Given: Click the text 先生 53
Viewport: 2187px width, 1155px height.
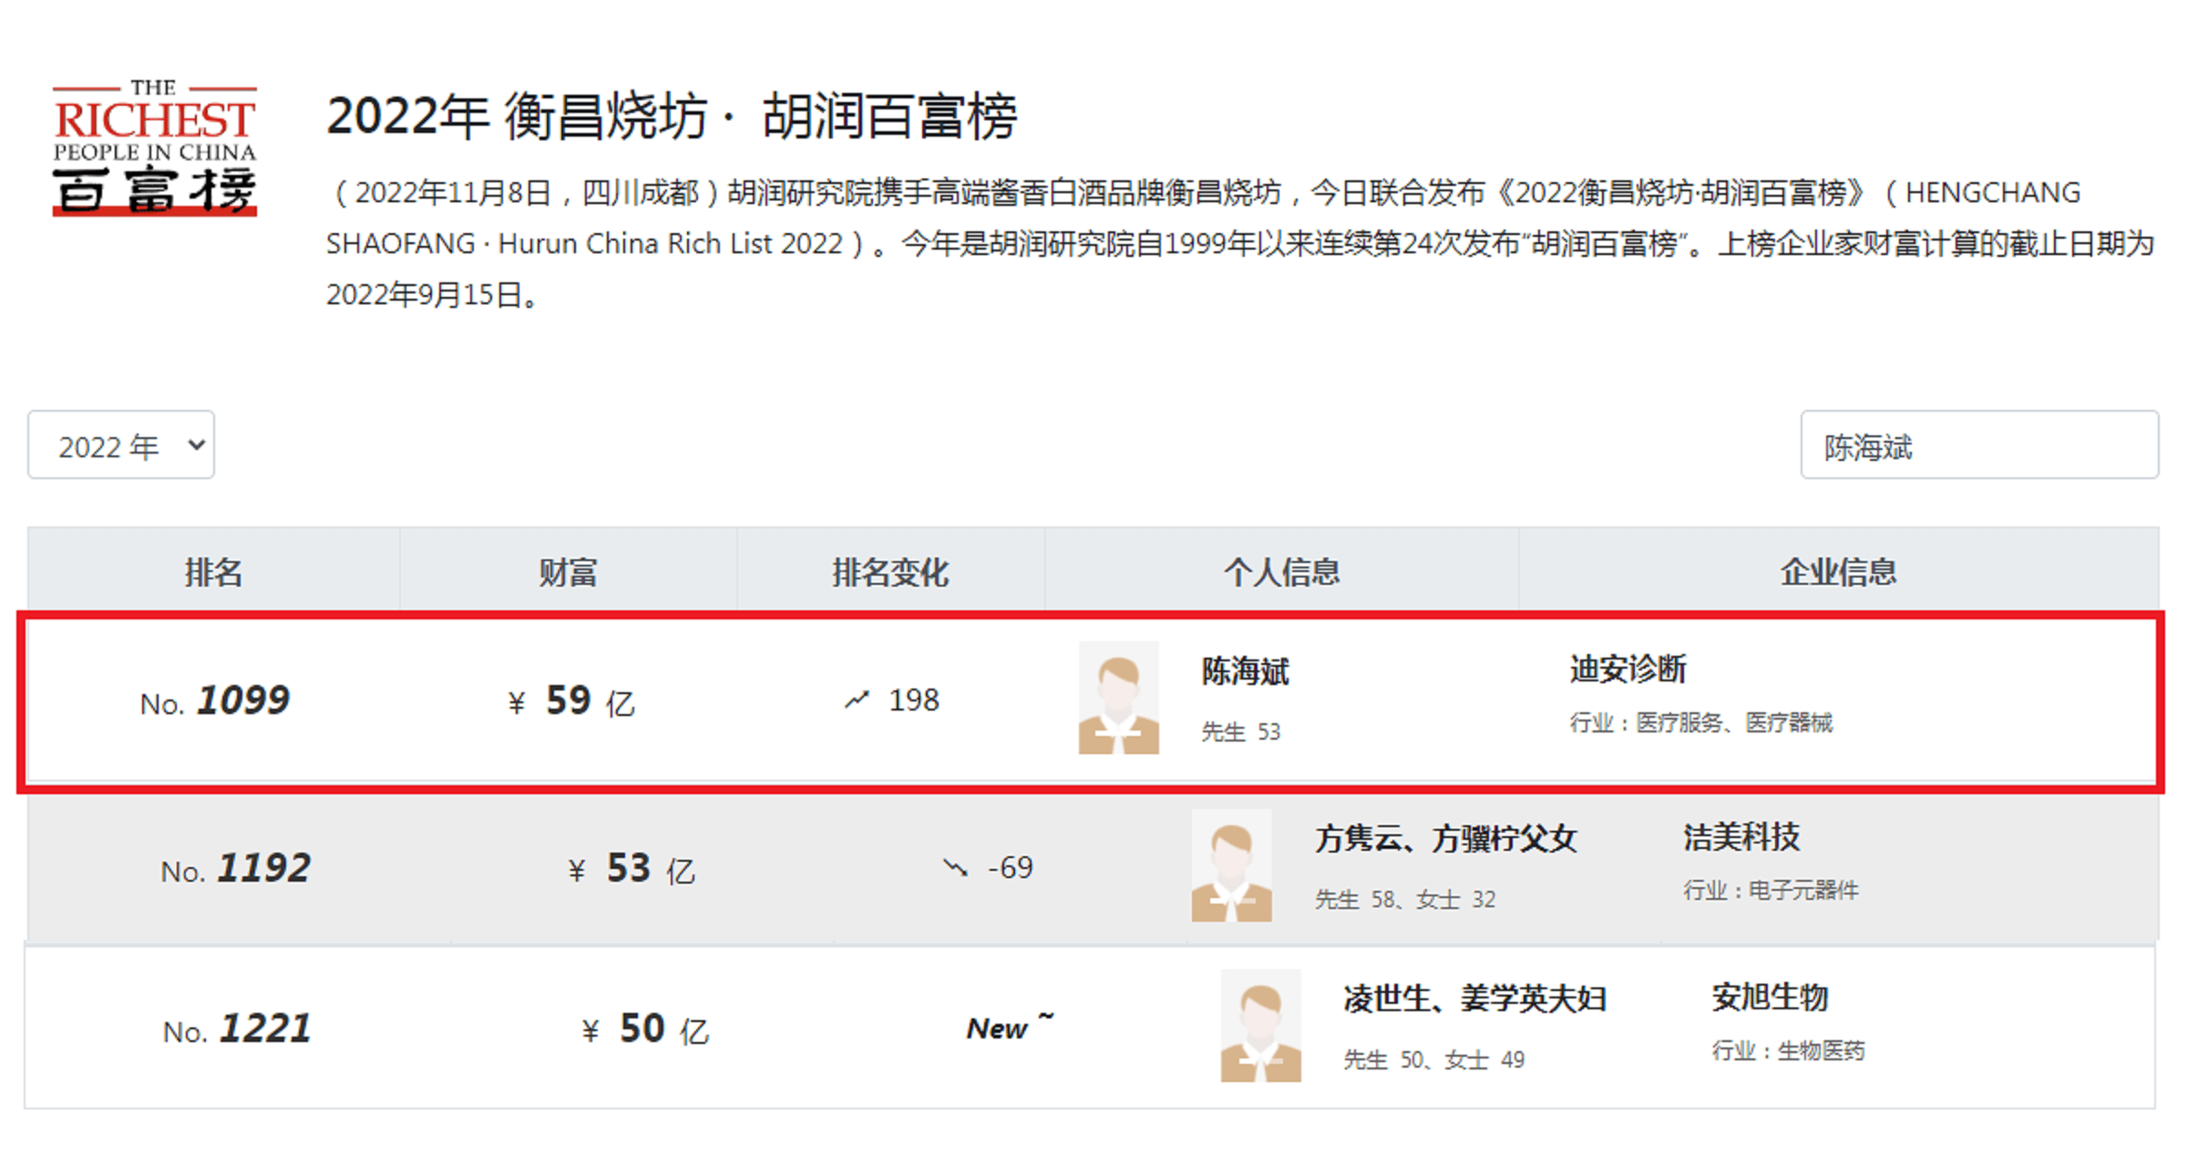Looking at the screenshot, I should tap(1240, 732).
